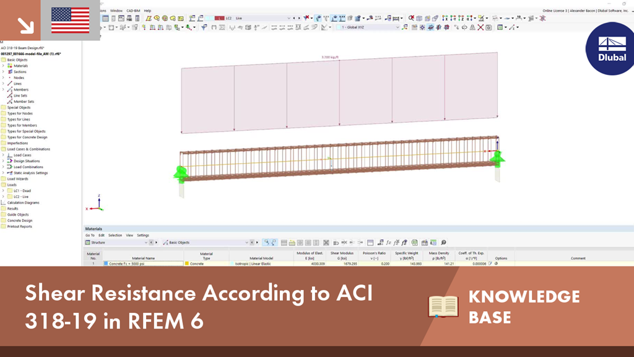Expand the Load Cases tree node
Image resolution: width=634 pixels, height=357 pixels.
click(4, 155)
